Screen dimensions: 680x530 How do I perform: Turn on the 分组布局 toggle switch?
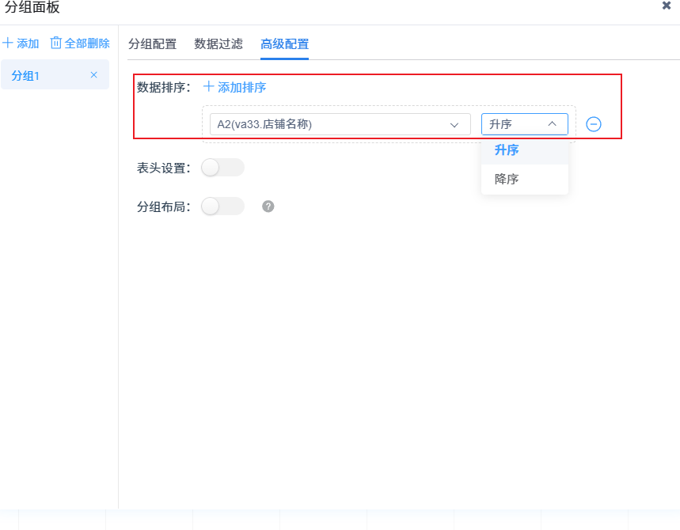[x=222, y=206]
